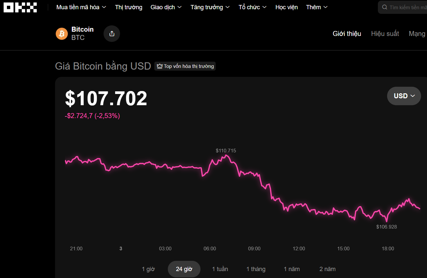Open the share menu for Bitcoin
The image size is (427, 278).
[x=111, y=33]
